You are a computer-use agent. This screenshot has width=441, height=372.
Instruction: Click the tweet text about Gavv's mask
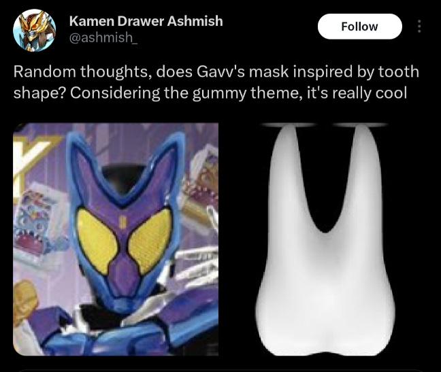point(216,82)
